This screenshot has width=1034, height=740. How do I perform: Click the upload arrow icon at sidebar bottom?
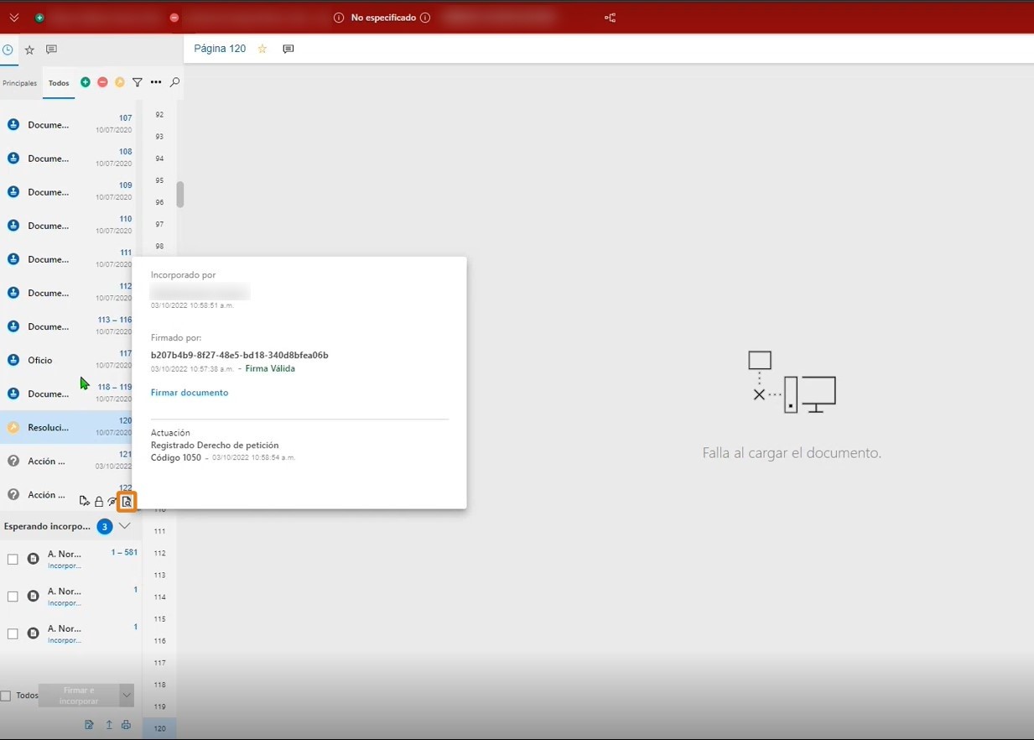pos(109,725)
